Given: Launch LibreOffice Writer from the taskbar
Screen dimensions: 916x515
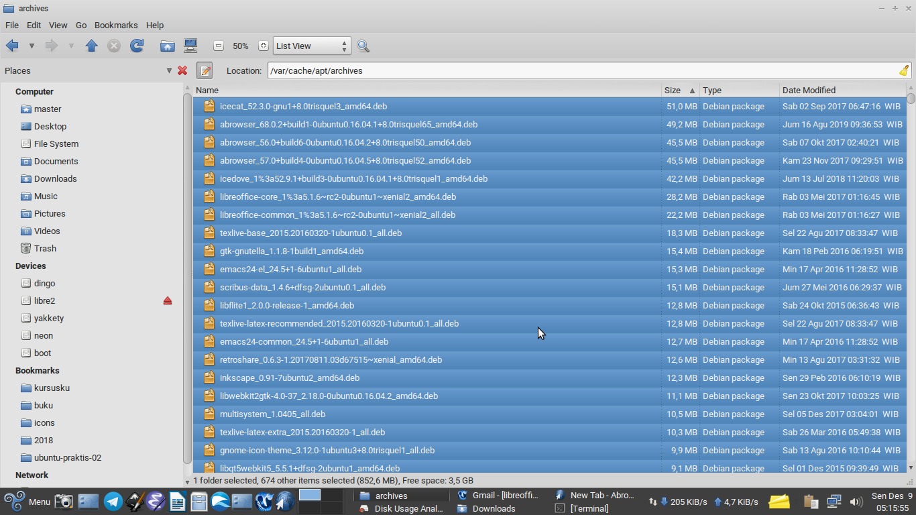Looking at the screenshot, I should pos(177,502).
